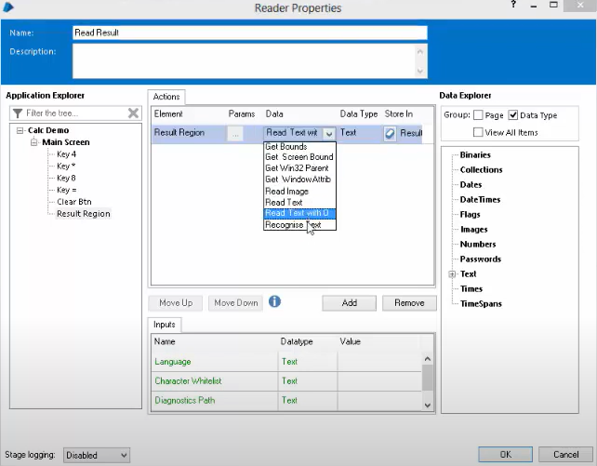The width and height of the screenshot is (597, 466).
Task: Click the blue info icon beside Move Down
Action: (274, 301)
